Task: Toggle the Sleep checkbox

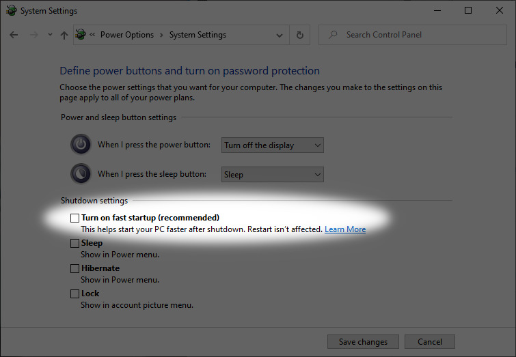Action: [x=74, y=243]
